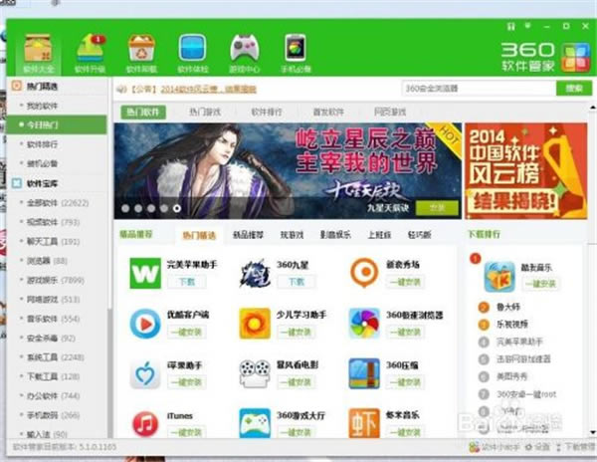Click 一键安装 for 优酷客户端

click(x=187, y=333)
